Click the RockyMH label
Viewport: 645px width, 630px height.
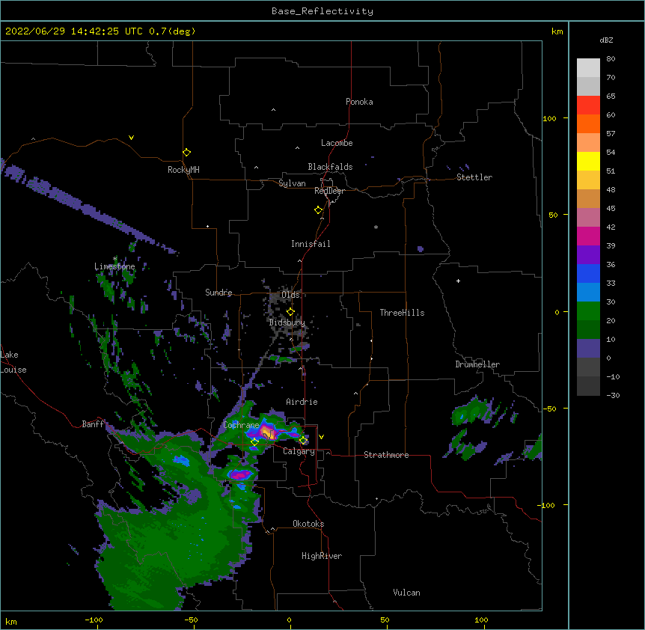point(183,169)
